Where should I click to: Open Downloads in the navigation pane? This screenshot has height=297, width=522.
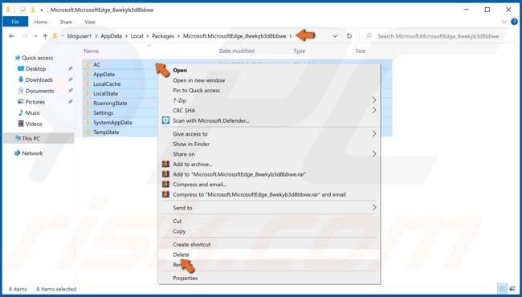tap(39, 79)
